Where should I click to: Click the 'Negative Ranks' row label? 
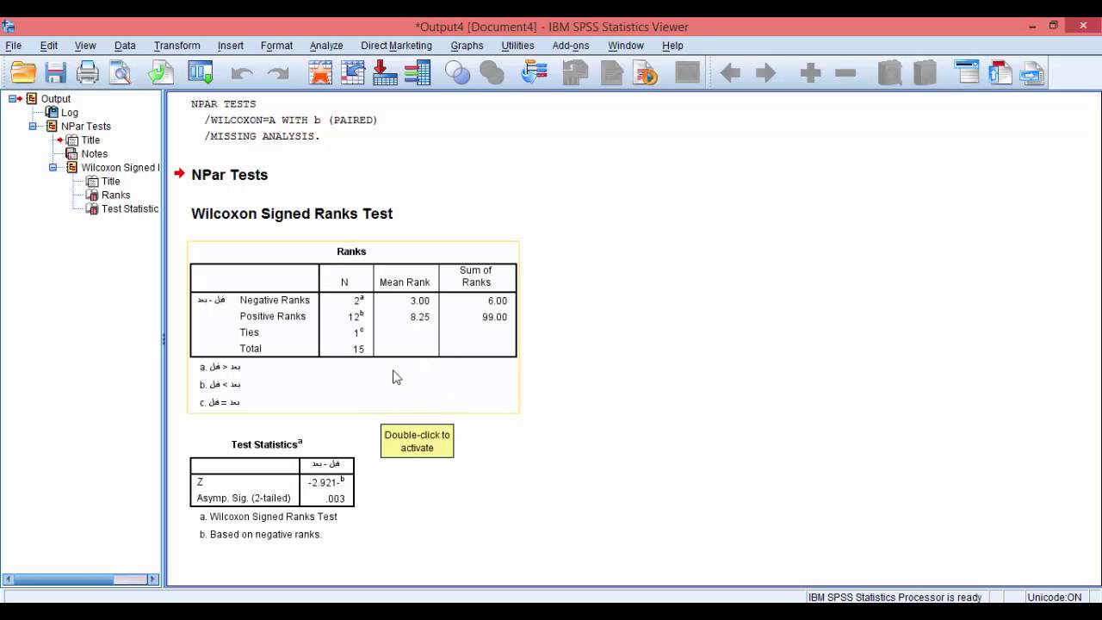click(275, 301)
